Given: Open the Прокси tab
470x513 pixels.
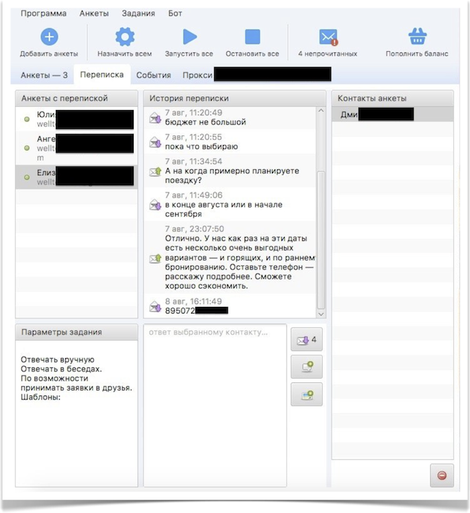Looking at the screenshot, I should (197, 75).
